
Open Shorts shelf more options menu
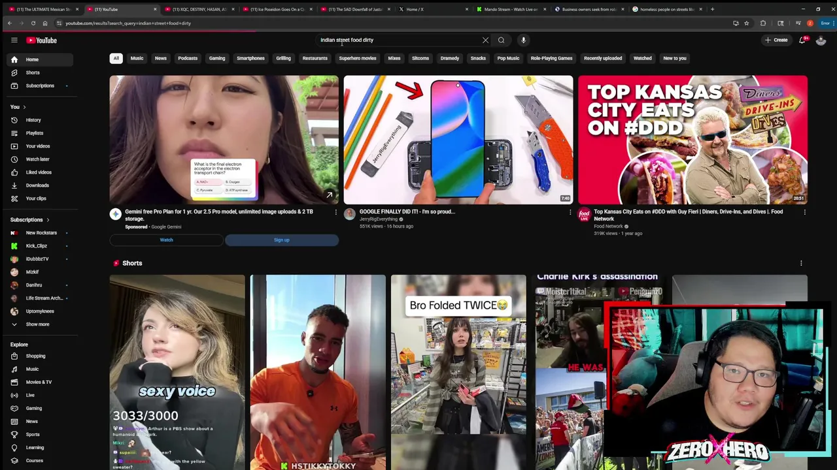[x=801, y=263]
